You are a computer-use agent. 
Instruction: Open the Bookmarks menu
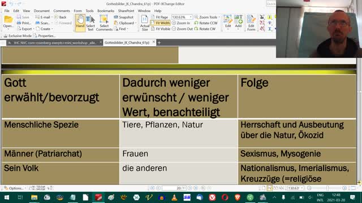(x=106, y=11)
